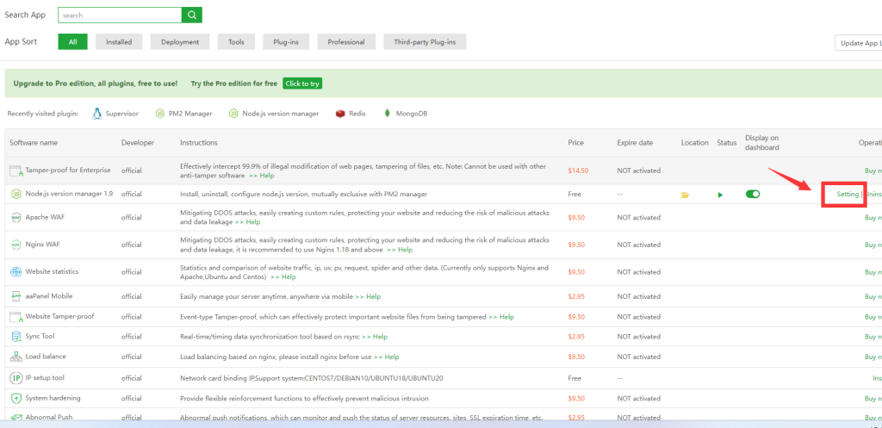The image size is (882, 428).
Task: Click NOT activated in Apache WAF row
Action: [639, 218]
